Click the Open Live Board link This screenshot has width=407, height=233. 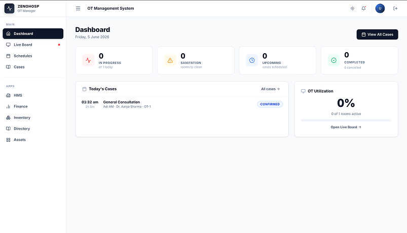pos(346,127)
